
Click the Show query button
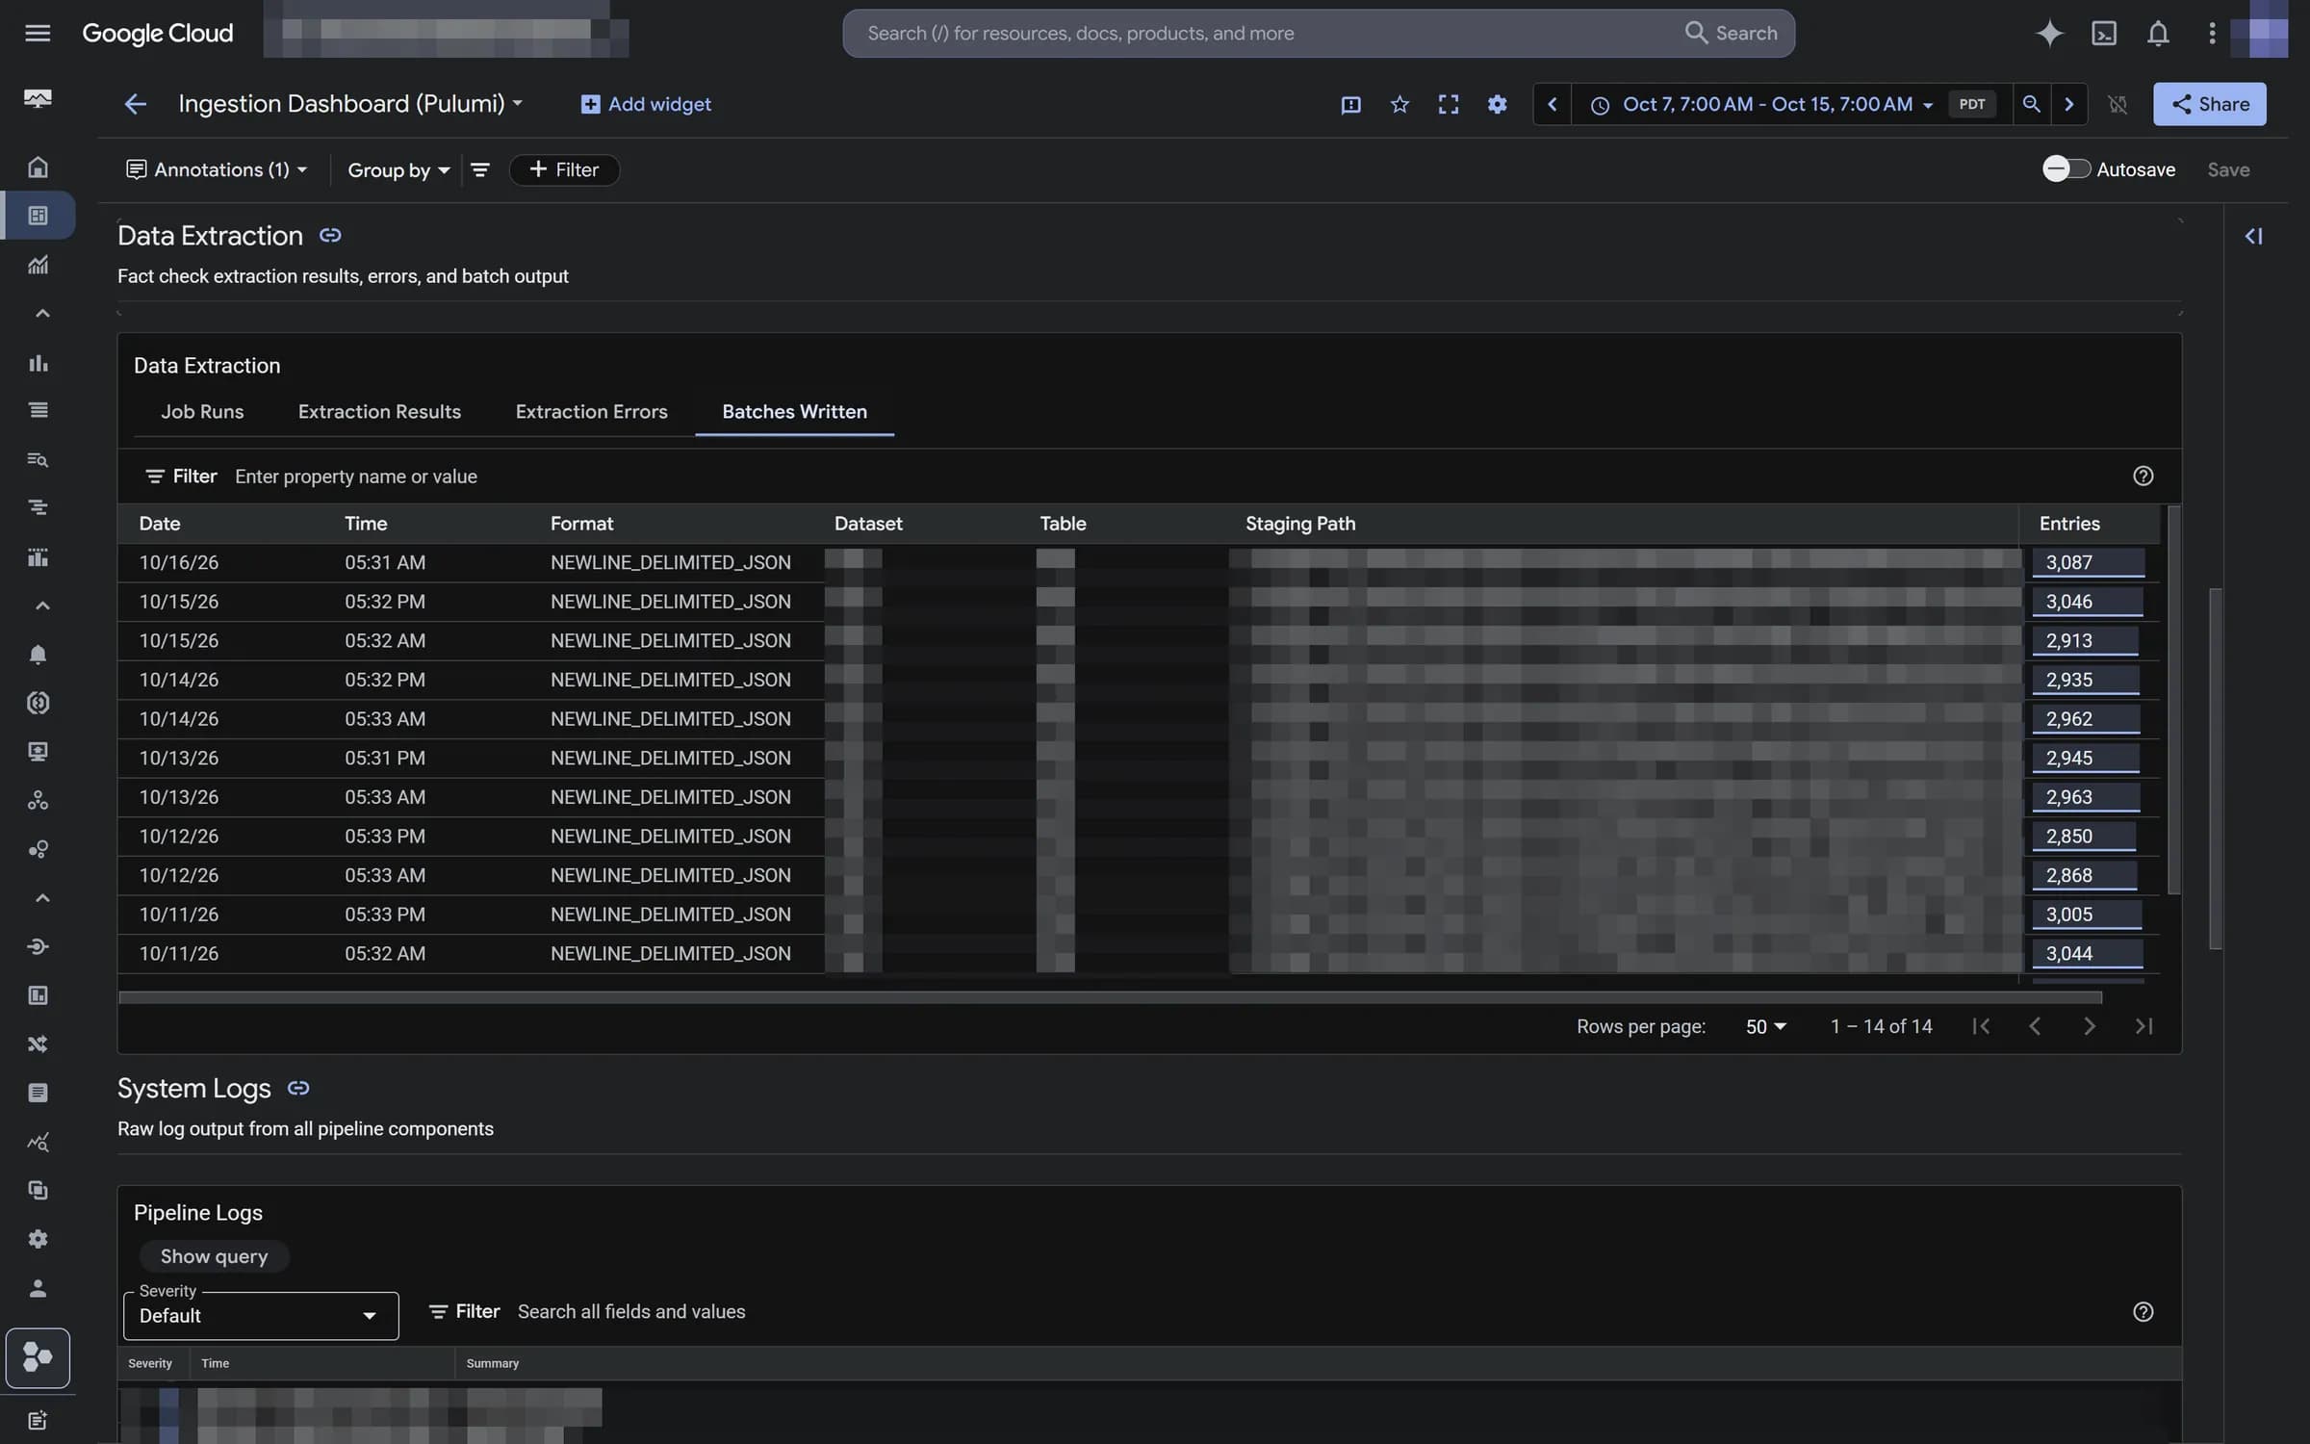[x=214, y=1255]
